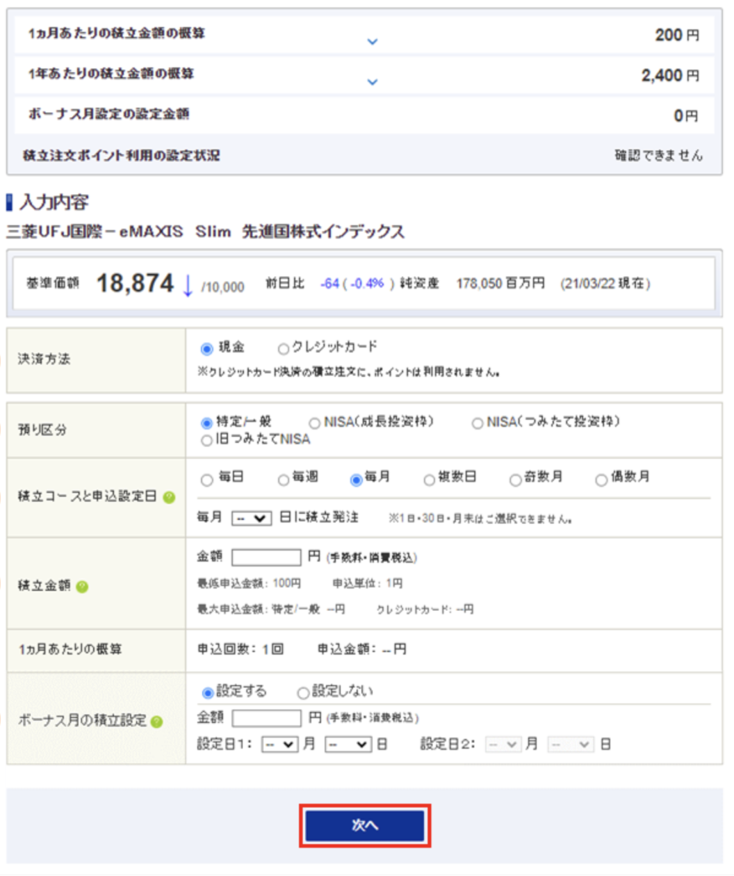Click the 2,400 円 yearly amount
Image resolution: width=734 pixels, height=876 pixels.
click(x=670, y=75)
